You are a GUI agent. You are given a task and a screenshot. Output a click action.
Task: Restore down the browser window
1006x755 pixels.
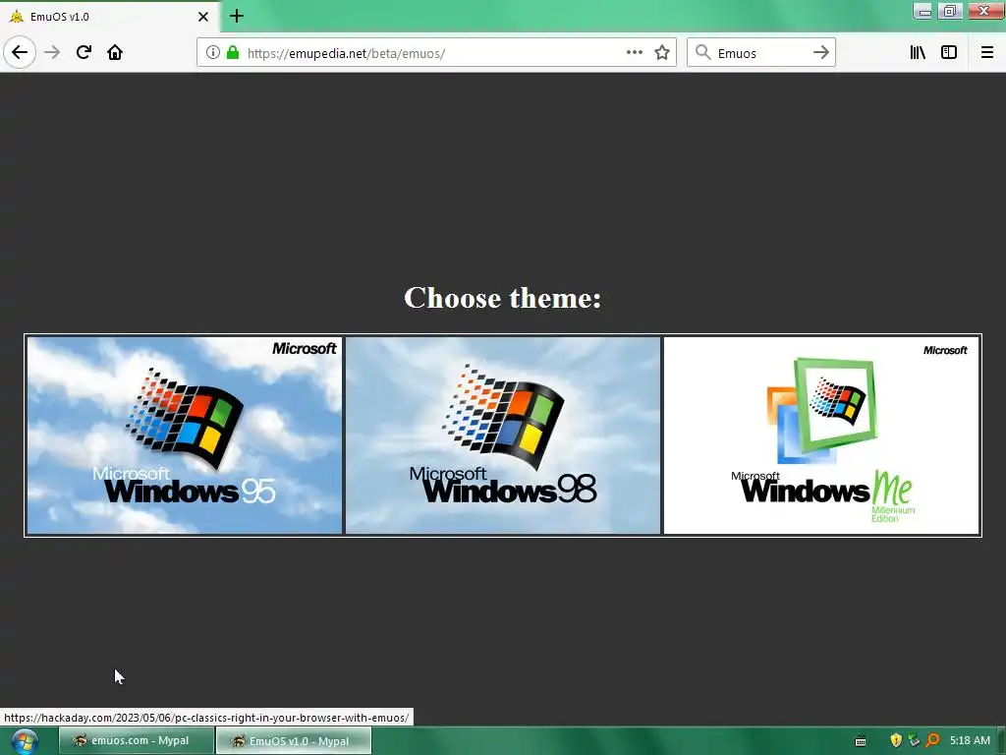pyautogui.click(x=950, y=11)
